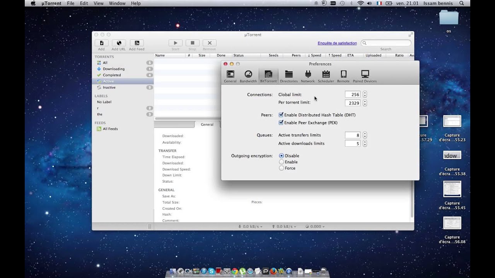The image size is (495, 278).
Task: Open the General preferences pane
Action: coord(230,76)
